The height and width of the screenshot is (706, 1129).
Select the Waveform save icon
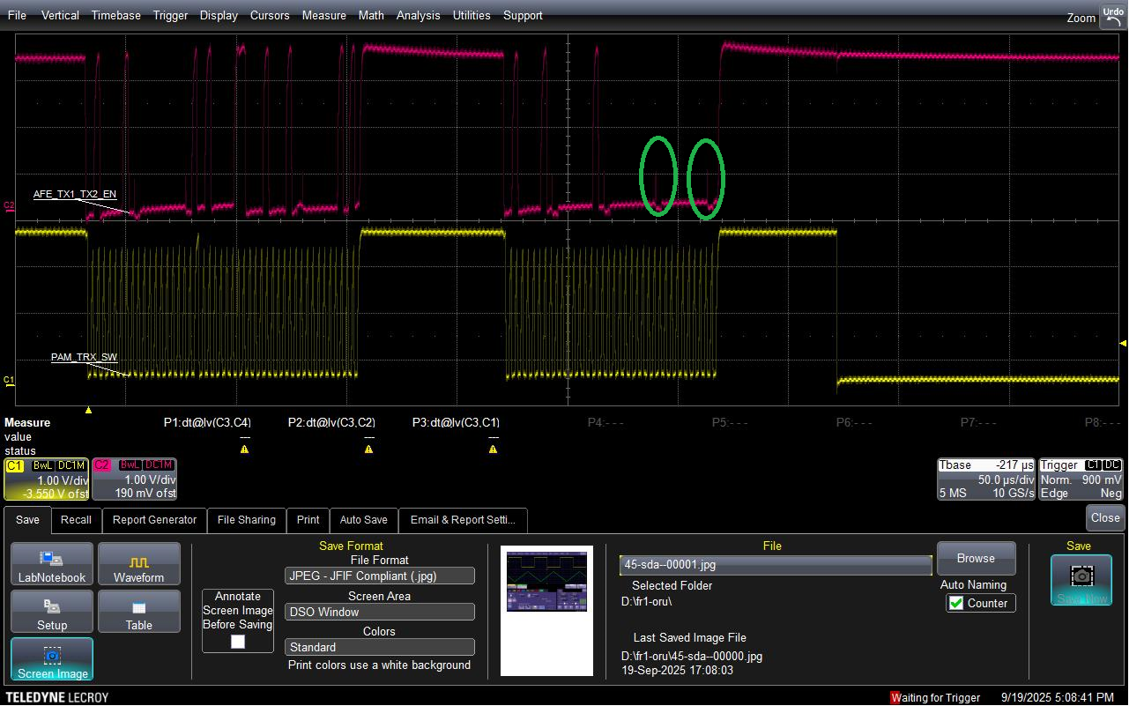138,564
